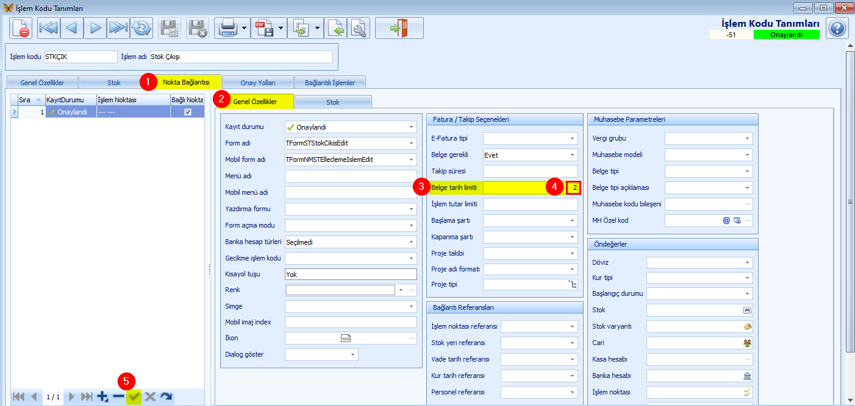The image size is (855, 406).
Task: Click Renk color picker box
Action: click(x=340, y=290)
